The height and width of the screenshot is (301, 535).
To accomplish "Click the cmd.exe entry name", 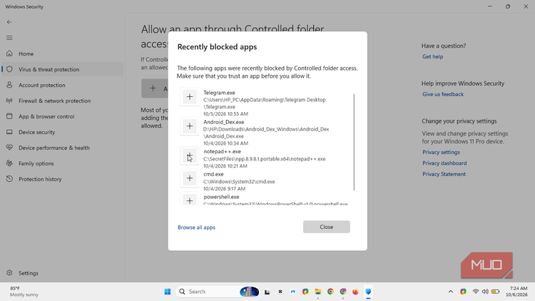I will [x=213, y=174].
